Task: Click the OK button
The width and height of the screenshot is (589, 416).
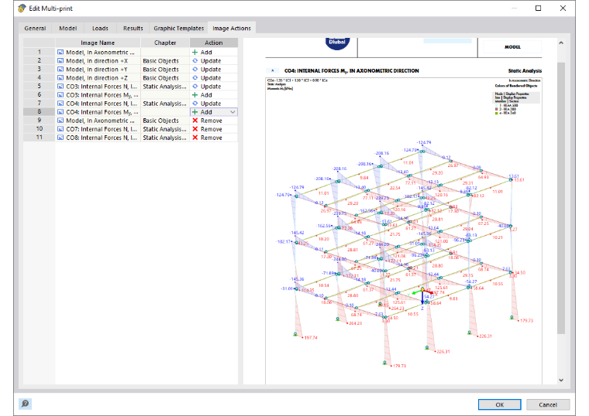Action: [x=500, y=404]
